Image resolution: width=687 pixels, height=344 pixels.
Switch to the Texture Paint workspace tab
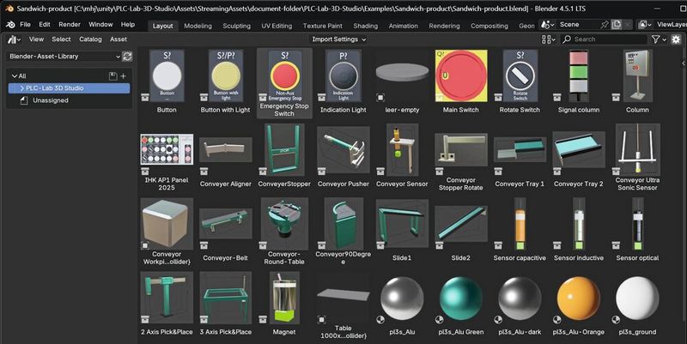pos(323,26)
